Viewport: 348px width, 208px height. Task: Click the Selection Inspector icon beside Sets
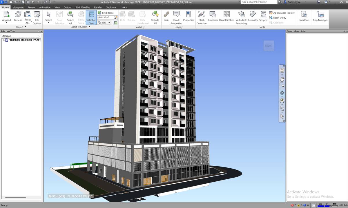(x=115, y=22)
